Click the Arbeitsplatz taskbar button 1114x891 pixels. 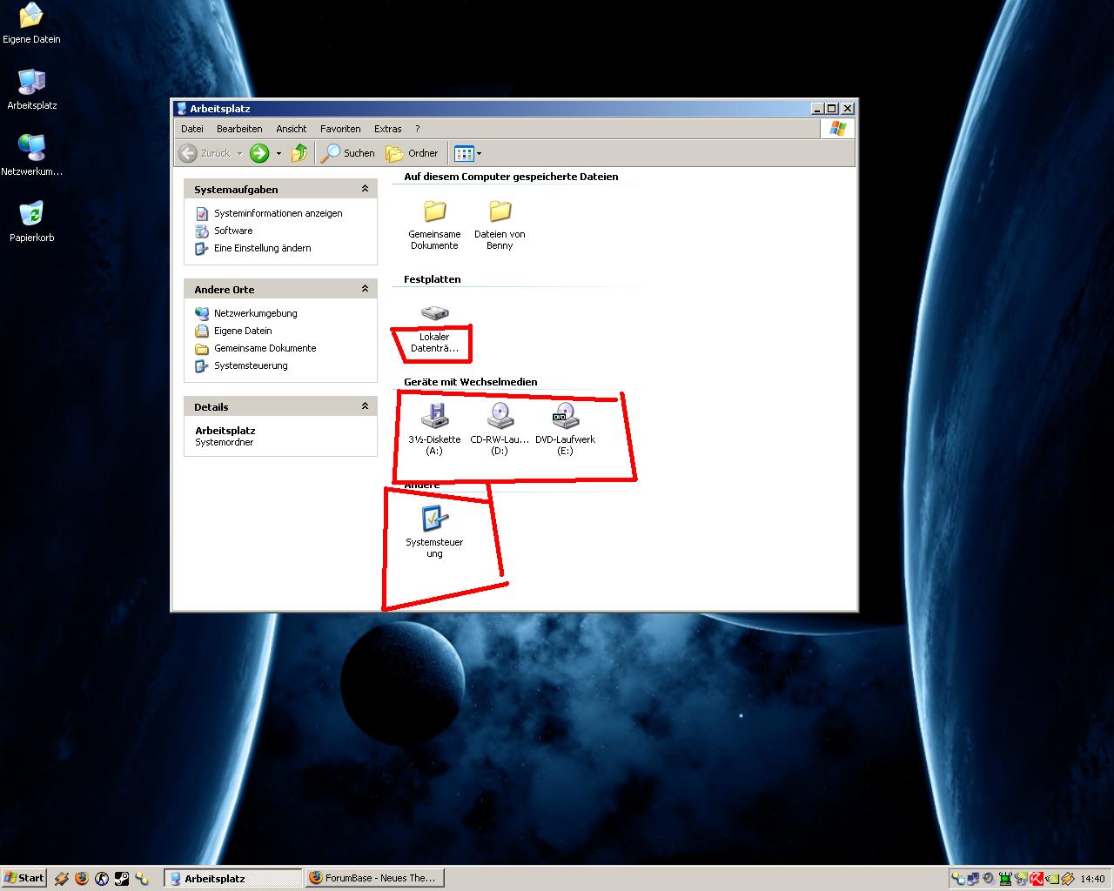click(x=232, y=878)
